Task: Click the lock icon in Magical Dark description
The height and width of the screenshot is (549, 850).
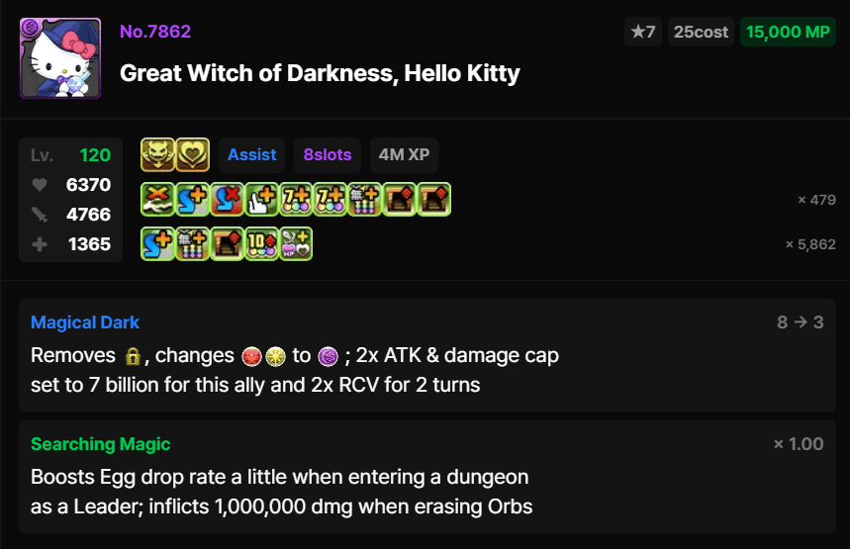Action: (133, 357)
